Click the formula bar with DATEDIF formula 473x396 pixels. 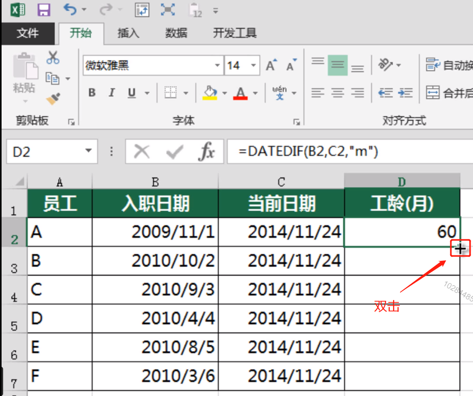350,152
